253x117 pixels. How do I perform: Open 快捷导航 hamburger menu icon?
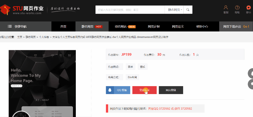(x=10, y=26)
